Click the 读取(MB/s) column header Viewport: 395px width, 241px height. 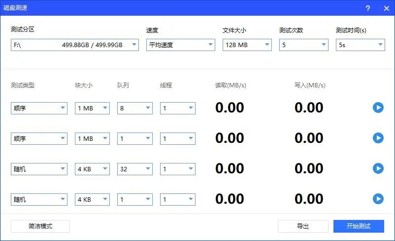tap(230, 85)
